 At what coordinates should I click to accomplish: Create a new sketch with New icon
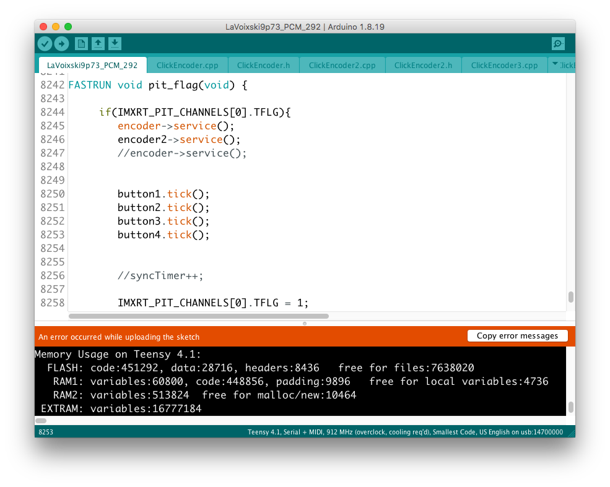(81, 43)
